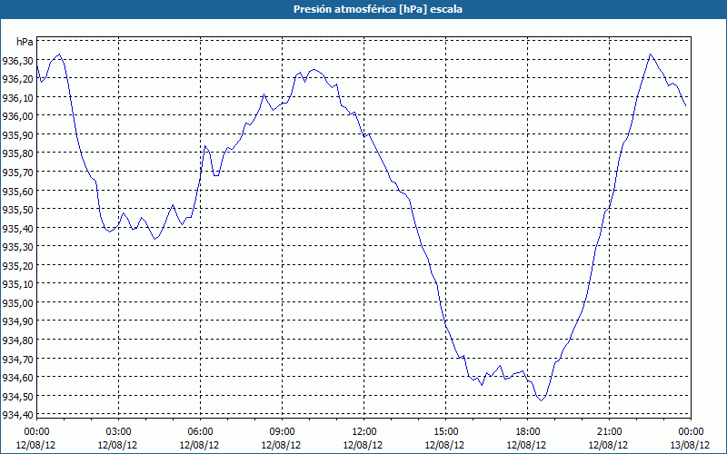Click the 936,20 y-axis value
This screenshot has width=727, height=454.
tap(17, 79)
